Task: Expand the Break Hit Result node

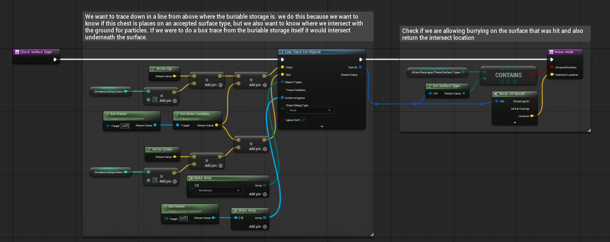Action: (x=515, y=122)
